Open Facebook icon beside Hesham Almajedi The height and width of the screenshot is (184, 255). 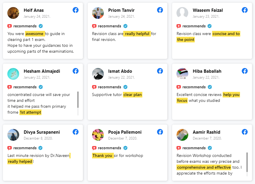[76, 71]
